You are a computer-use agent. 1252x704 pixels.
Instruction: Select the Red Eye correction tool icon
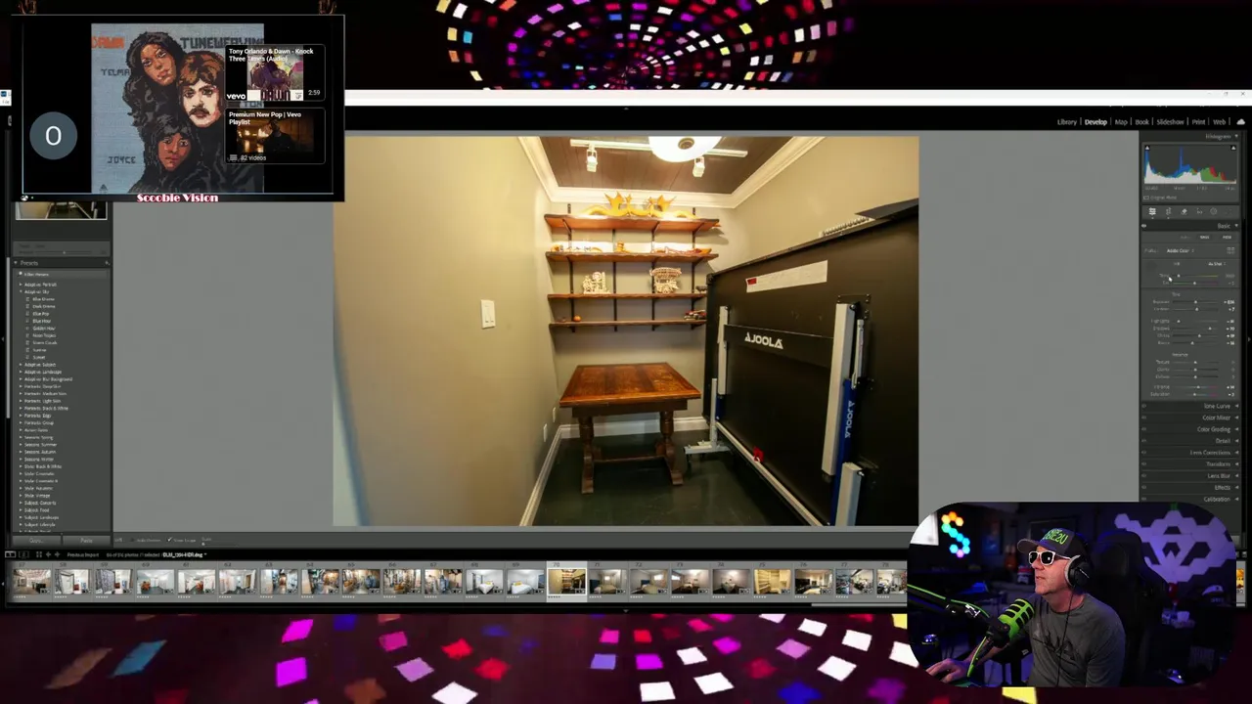point(1199,211)
